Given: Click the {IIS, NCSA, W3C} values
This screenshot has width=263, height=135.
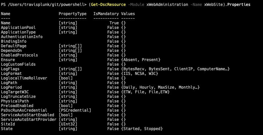Looking at the screenshot, I should (x=140, y=74).
